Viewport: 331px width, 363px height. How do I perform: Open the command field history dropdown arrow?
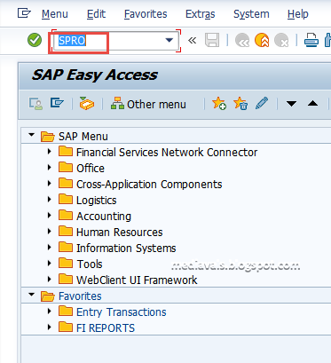coord(169,40)
